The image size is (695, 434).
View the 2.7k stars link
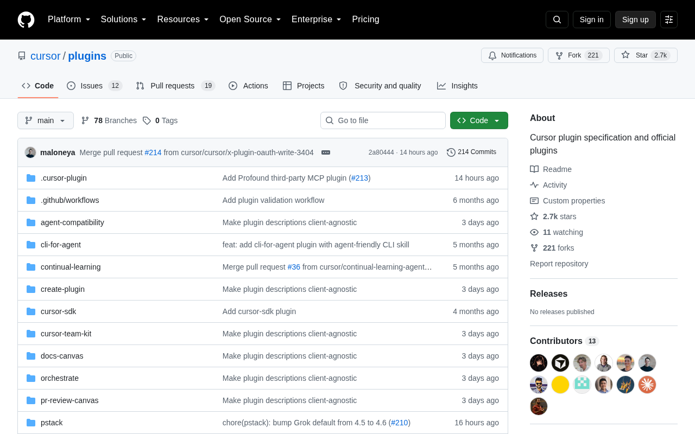pos(553,216)
